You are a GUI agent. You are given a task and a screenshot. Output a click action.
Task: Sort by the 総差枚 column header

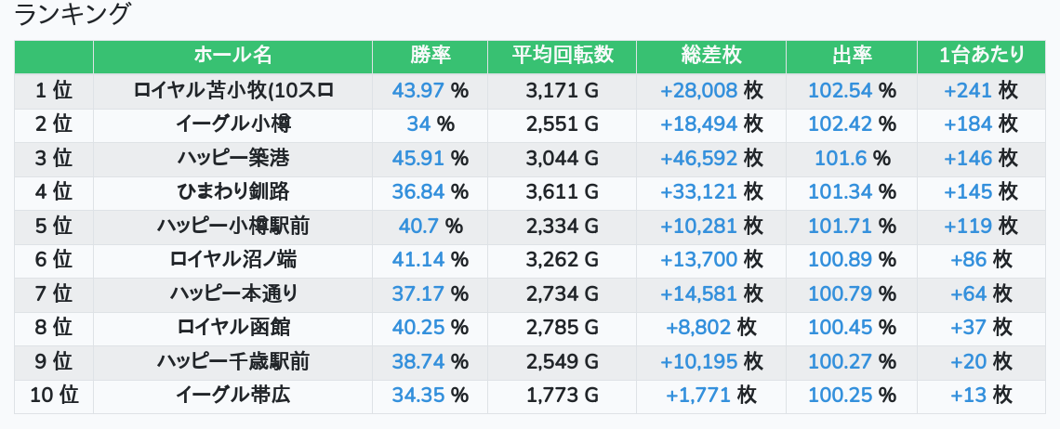[x=711, y=56]
